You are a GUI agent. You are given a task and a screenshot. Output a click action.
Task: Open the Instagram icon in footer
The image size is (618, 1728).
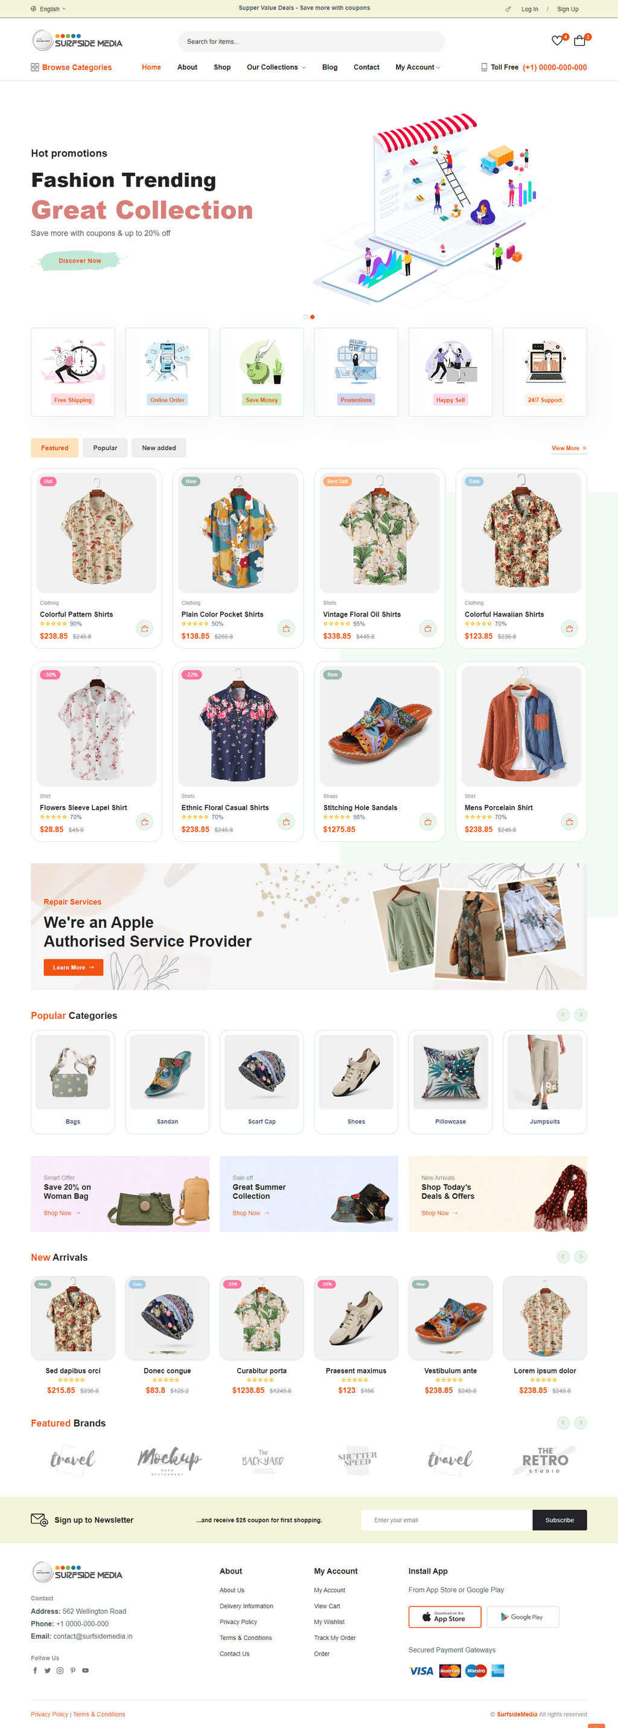tap(60, 1670)
